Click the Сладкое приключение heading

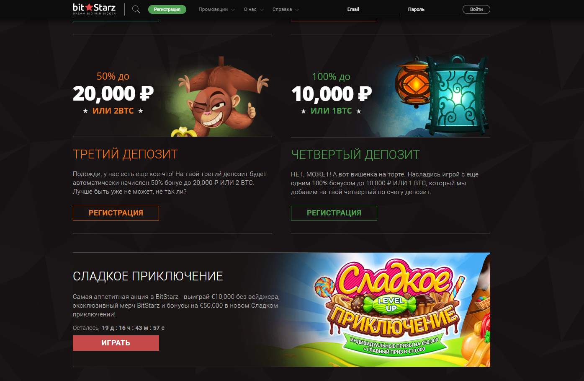(148, 276)
